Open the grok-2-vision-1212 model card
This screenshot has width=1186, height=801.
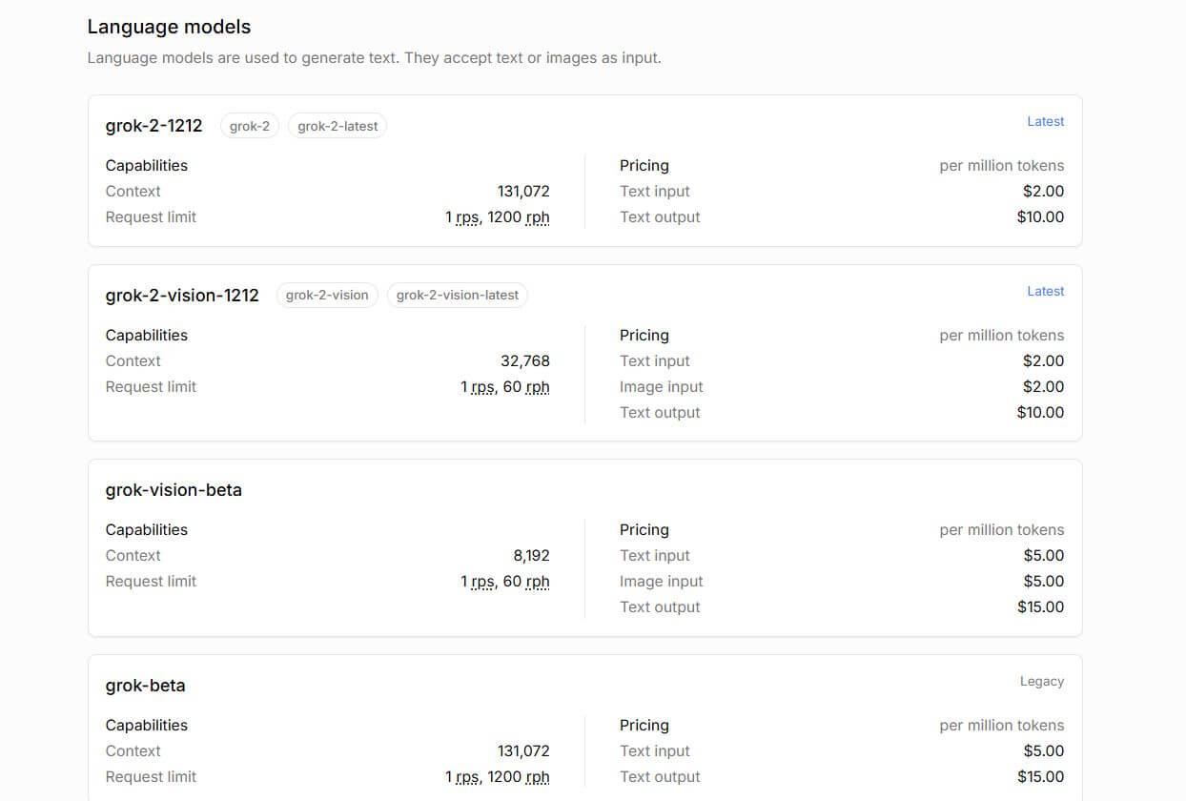[182, 296]
